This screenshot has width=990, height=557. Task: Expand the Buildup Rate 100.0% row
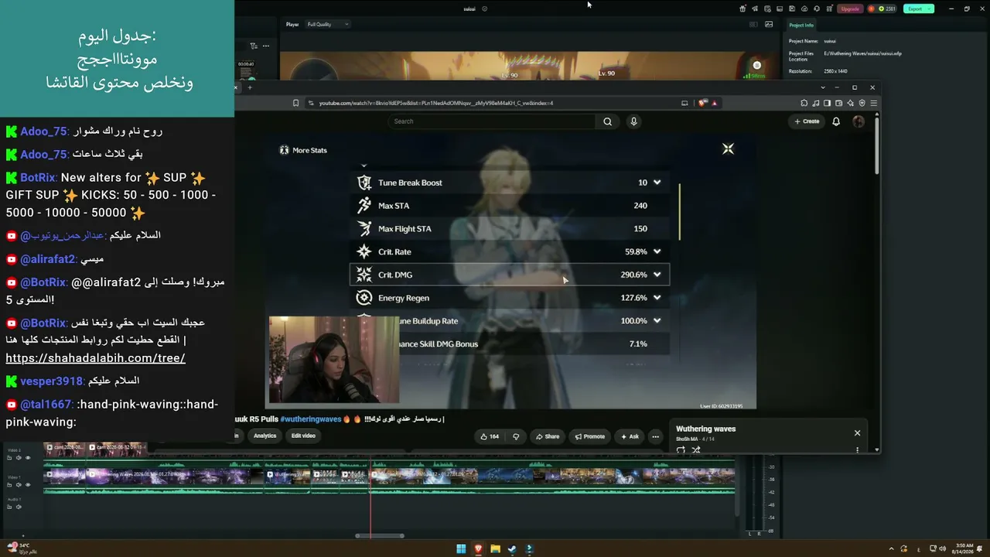tap(657, 321)
